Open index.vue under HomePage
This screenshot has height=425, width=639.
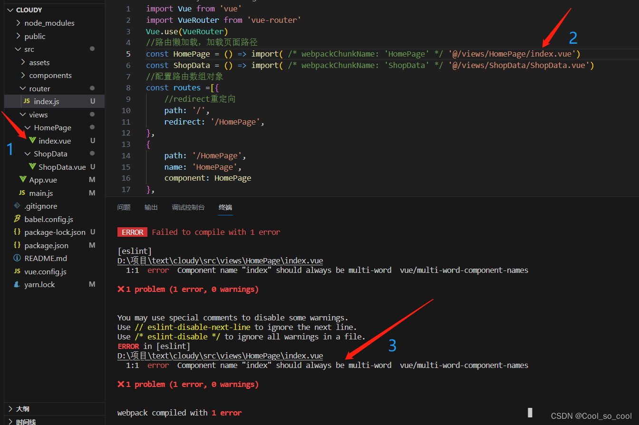(54, 141)
